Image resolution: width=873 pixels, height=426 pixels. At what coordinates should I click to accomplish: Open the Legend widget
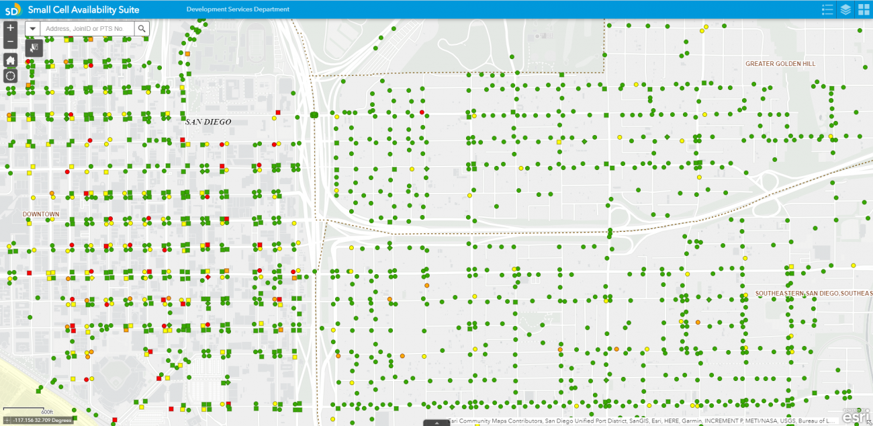click(827, 9)
